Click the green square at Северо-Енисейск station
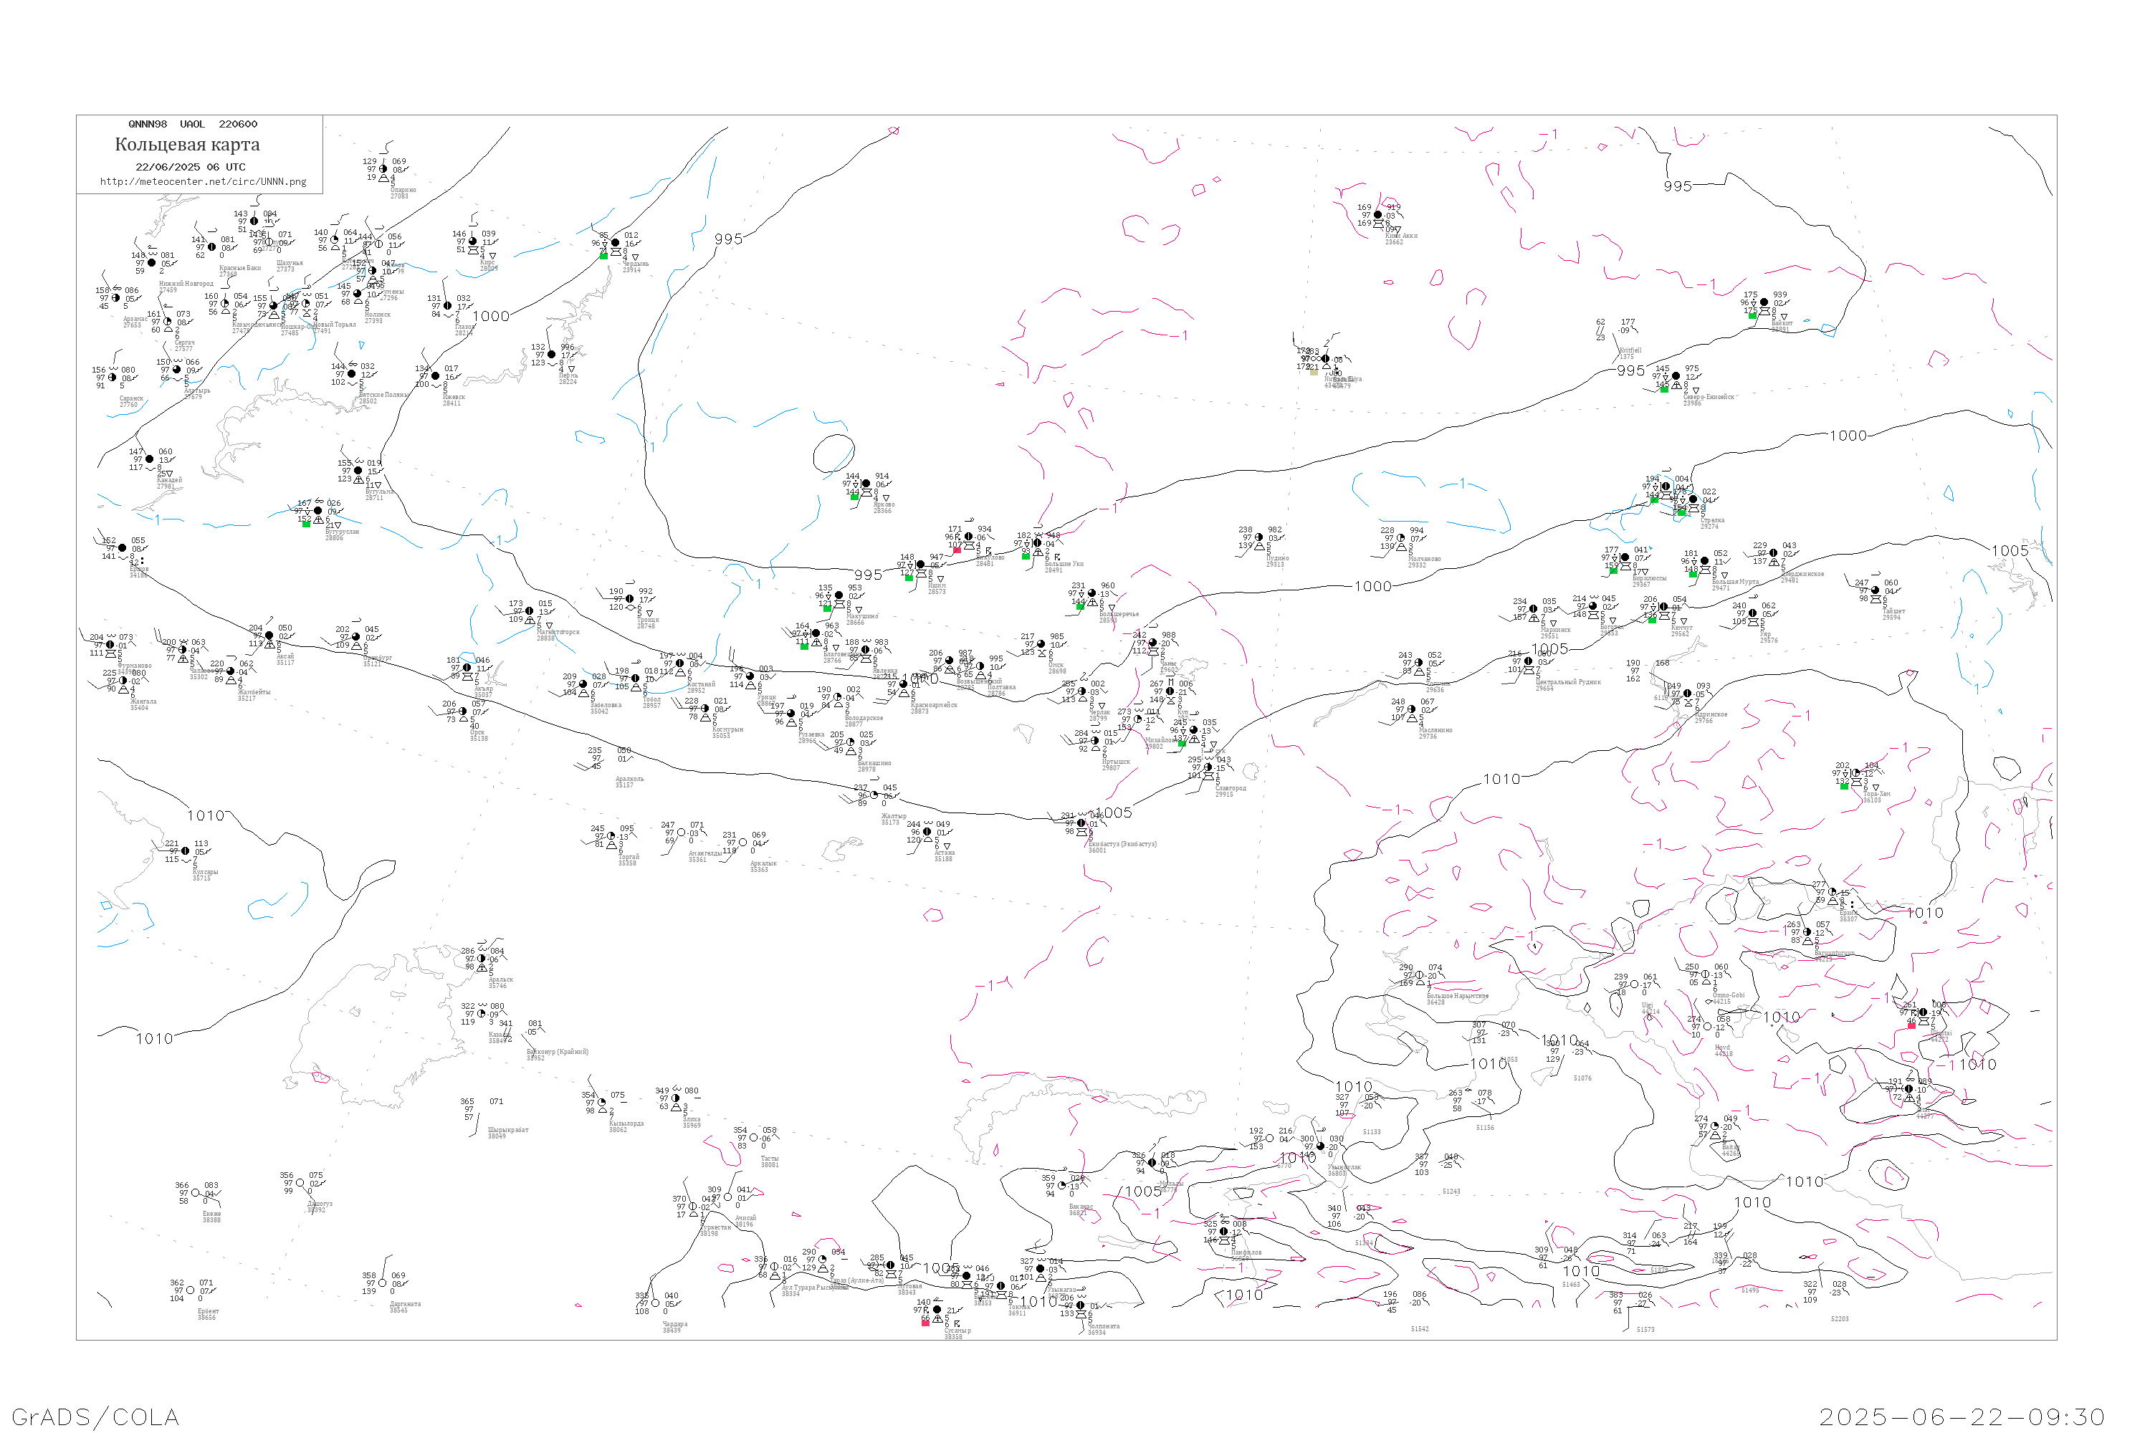The width and height of the screenshot is (2150, 1433). click(x=1663, y=389)
